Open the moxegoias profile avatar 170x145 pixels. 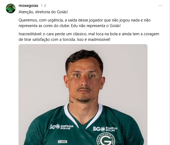[11, 8]
